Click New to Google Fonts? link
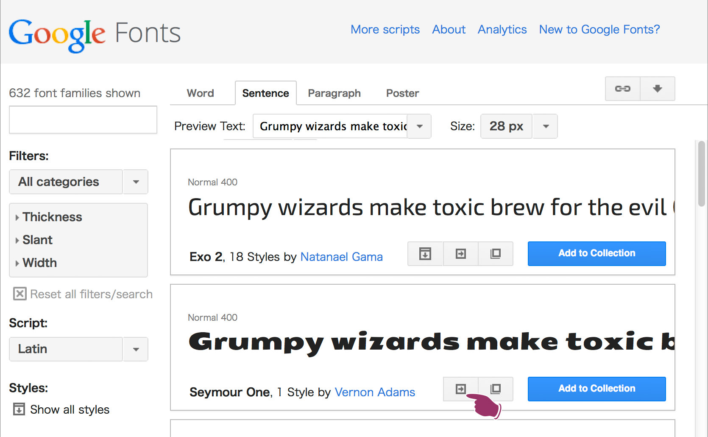 click(599, 29)
